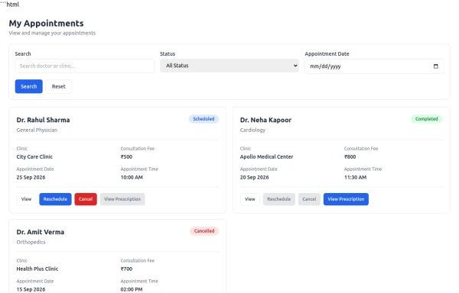This screenshot has width=459, height=293.
Task: Click disabled Cancel in Dr. Neha Kapoor card
Action: (309, 199)
